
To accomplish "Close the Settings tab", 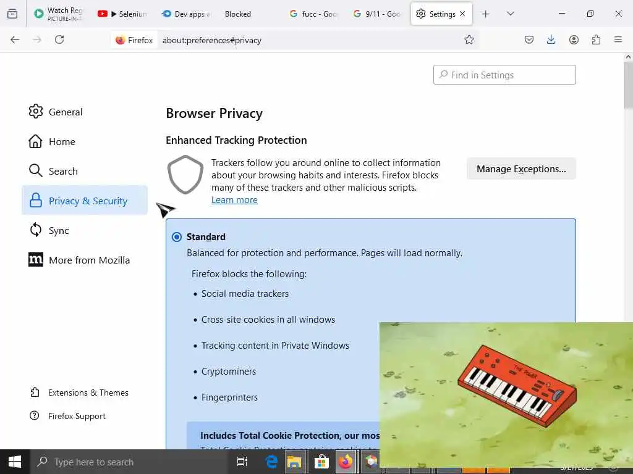I will coord(462,14).
